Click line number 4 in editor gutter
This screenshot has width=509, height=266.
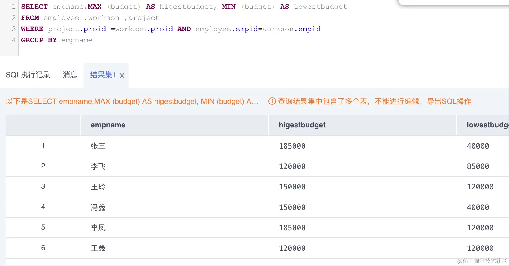click(x=14, y=40)
